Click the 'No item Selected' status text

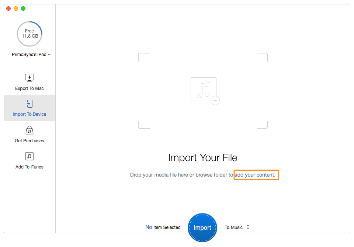tap(163, 227)
